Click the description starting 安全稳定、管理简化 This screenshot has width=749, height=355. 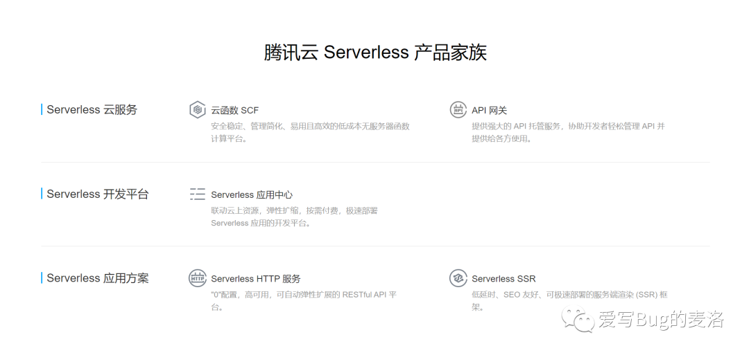[310, 133]
